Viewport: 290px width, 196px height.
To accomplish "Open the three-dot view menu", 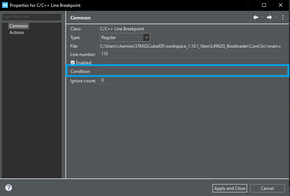I will [x=283, y=17].
